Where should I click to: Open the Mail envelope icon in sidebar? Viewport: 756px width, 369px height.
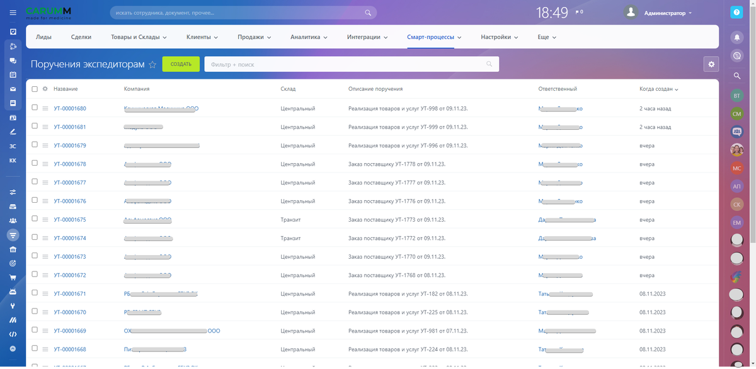(13, 89)
